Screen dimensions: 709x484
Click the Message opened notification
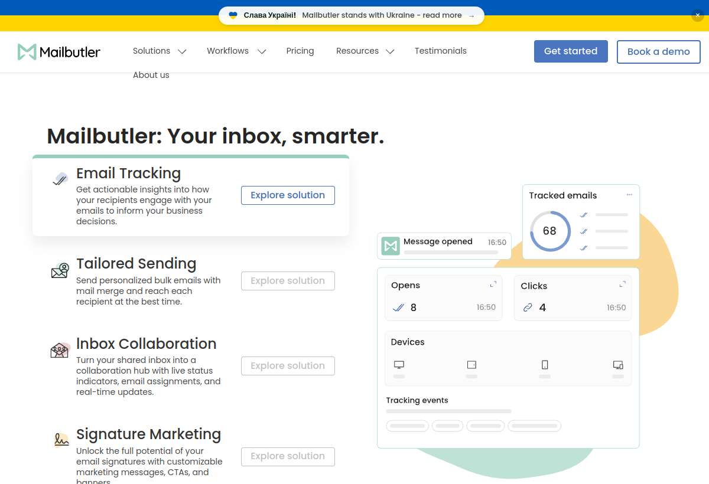444,246
